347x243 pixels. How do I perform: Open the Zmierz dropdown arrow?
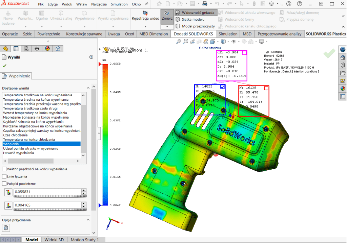(x=167, y=27)
